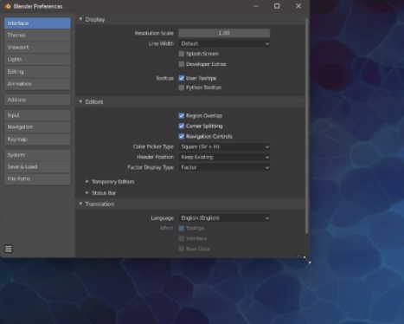Open the Keymap tab
This screenshot has height=324, width=404.
[37, 139]
